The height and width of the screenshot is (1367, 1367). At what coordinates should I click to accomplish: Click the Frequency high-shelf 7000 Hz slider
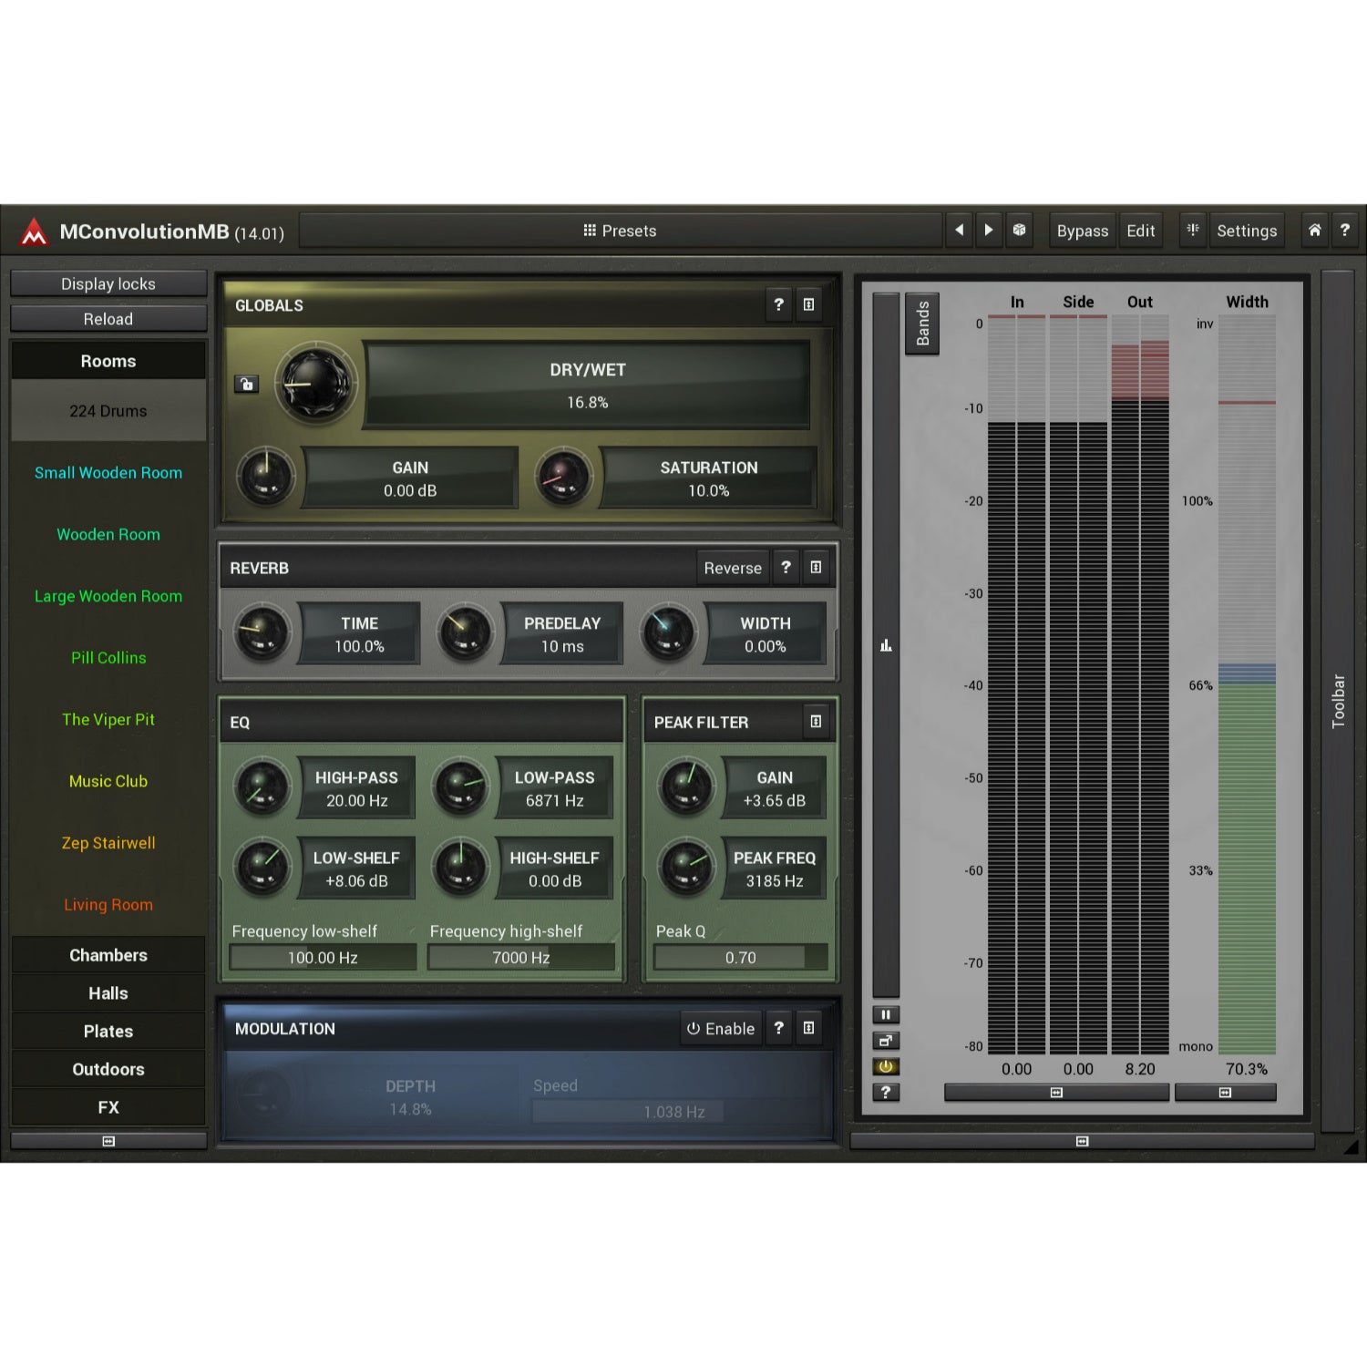pyautogui.click(x=520, y=958)
